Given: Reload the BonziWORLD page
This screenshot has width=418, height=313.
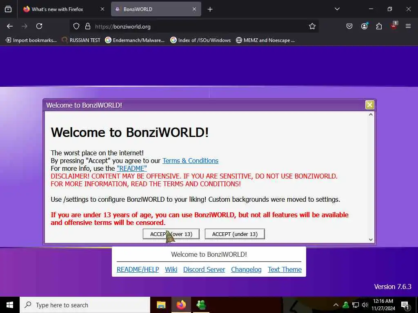Looking at the screenshot, I should (x=39, y=26).
